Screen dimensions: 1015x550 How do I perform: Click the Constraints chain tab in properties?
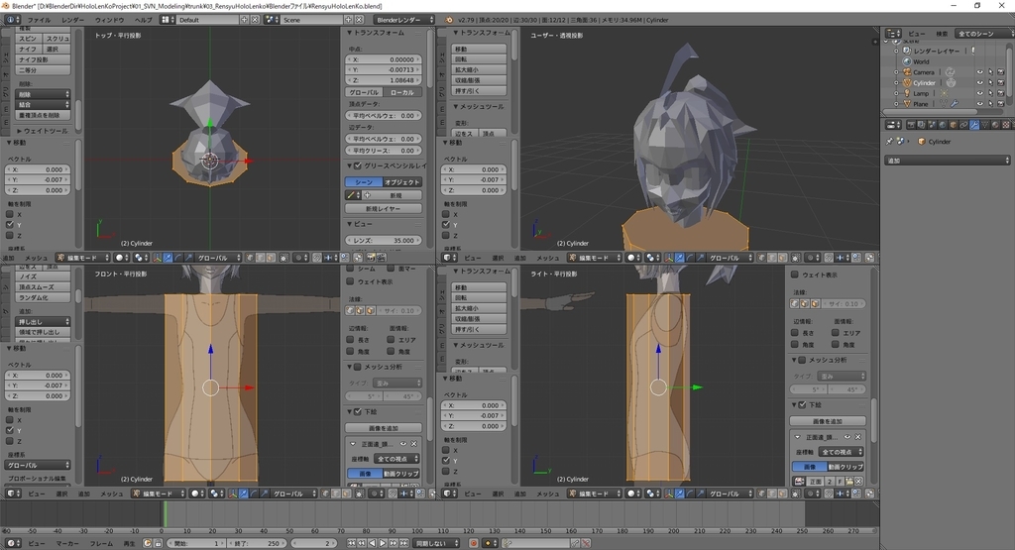click(x=963, y=125)
